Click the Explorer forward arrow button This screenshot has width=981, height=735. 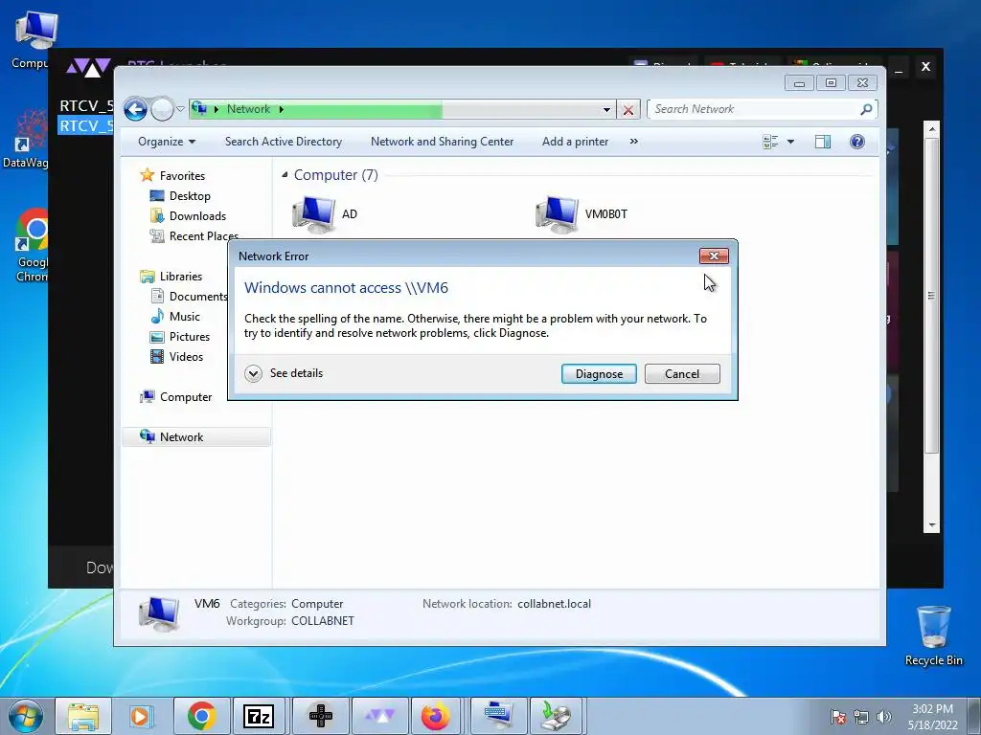tap(162, 109)
